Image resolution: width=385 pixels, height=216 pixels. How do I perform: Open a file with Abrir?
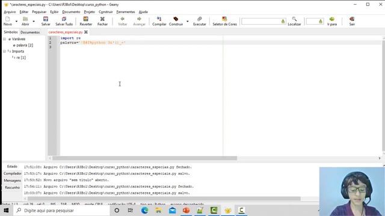pyautogui.click(x=25, y=22)
